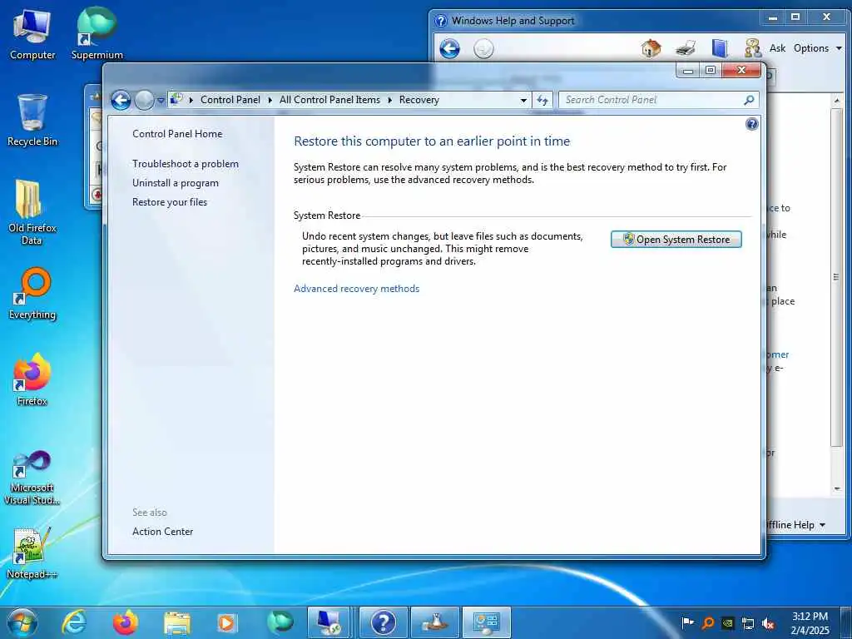Select Firefox desktop shortcut
This screenshot has height=639, width=852.
32,379
